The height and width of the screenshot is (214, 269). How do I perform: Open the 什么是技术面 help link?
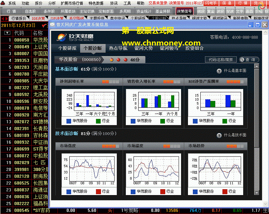235,135
